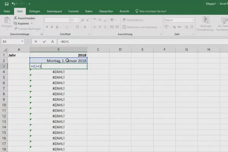228x152 pixels.
Task: Select column C header
Action: (98, 50)
